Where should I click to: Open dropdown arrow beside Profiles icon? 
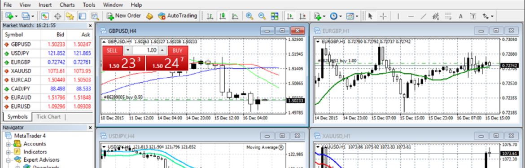click(x=33, y=16)
